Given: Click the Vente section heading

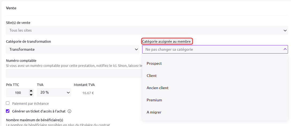Looking at the screenshot, I should tap(11, 8).
